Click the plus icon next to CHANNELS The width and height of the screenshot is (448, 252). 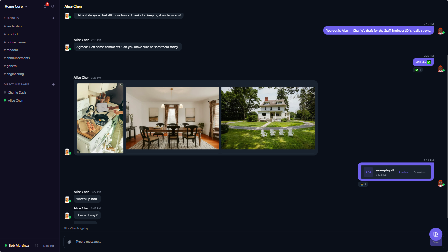(53, 18)
